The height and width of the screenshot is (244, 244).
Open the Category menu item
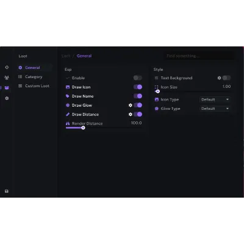click(34, 77)
